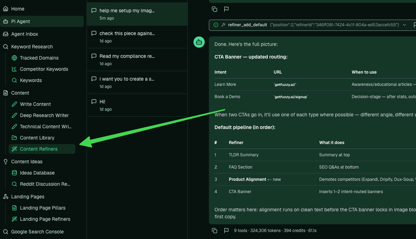Screen dimensions: 416x239
Task: Open Keyword Research section
Action: pos(32,47)
